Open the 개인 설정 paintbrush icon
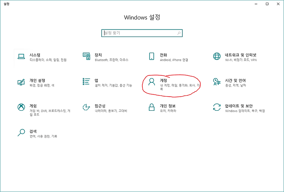This screenshot has height=192, width=284. [x=21, y=82]
